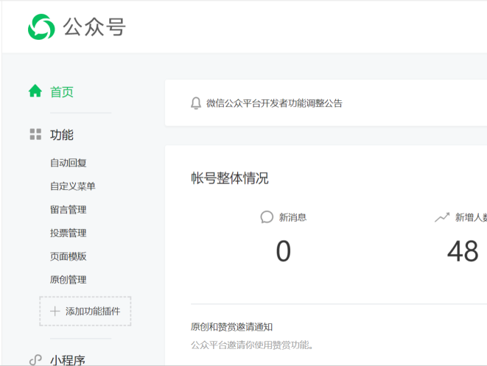Click the bell notification icon
This screenshot has height=366, width=487.
pos(195,103)
